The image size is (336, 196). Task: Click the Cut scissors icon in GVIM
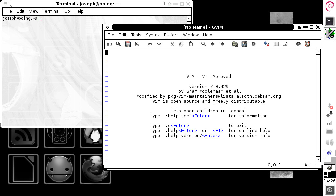click(172, 44)
